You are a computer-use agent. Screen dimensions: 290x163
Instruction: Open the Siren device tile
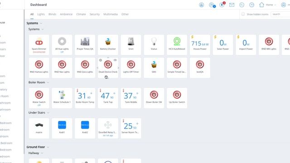(131, 45)
